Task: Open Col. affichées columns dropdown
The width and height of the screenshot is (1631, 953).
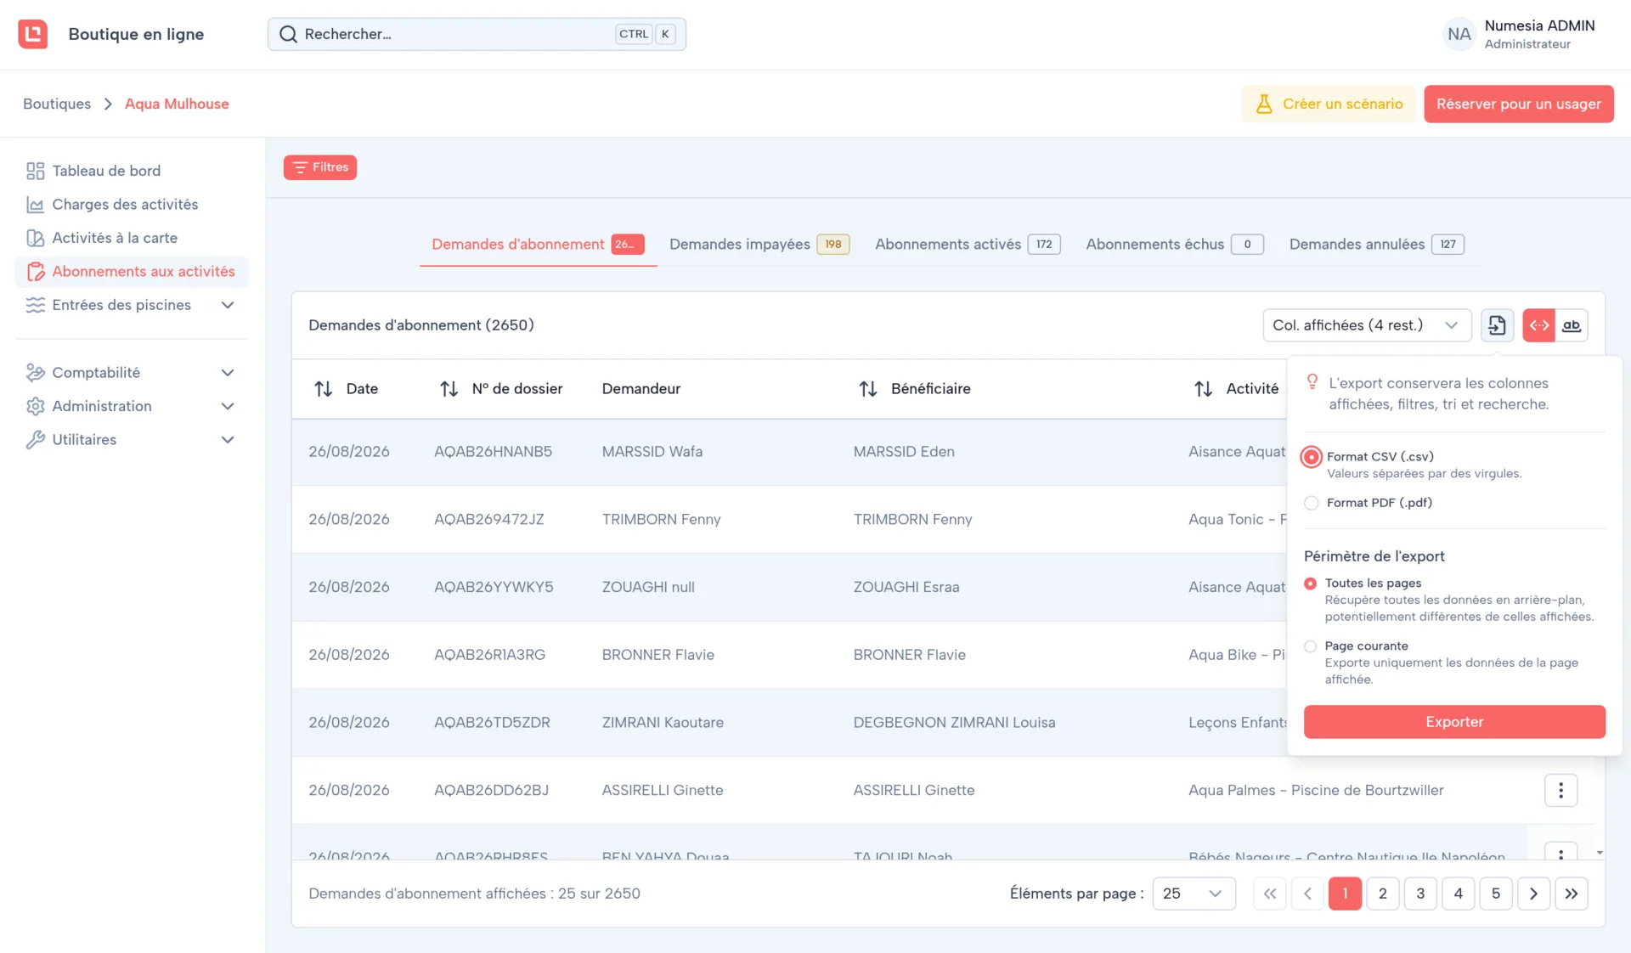Action: [x=1367, y=325]
